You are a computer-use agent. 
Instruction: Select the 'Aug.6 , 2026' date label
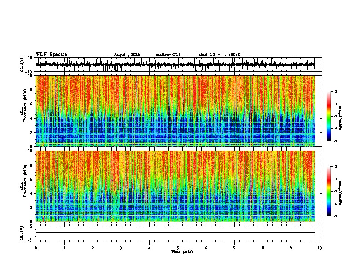(127, 55)
